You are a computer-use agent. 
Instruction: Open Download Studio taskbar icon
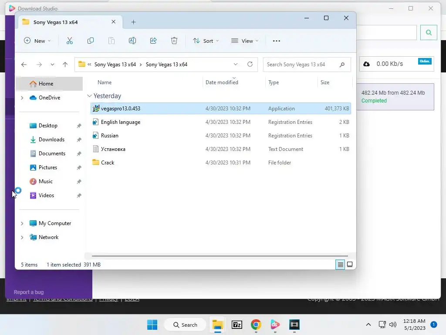[x=275, y=325]
